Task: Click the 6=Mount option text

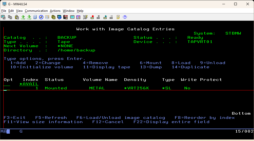Action: pyautogui.click(x=151, y=63)
